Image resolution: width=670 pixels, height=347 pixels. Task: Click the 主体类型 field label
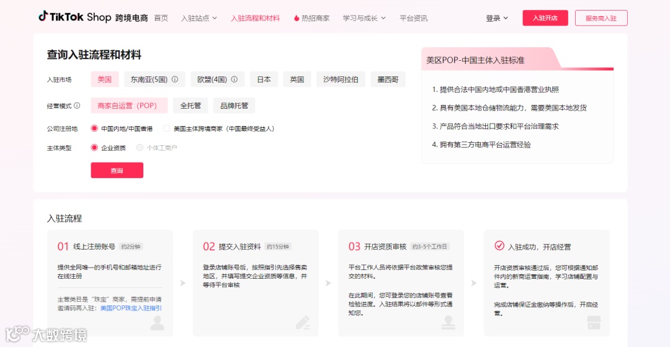(x=60, y=148)
